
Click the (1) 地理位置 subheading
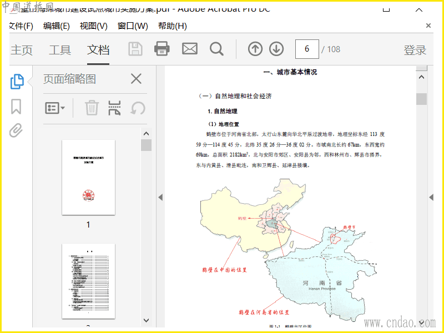tap(224, 124)
